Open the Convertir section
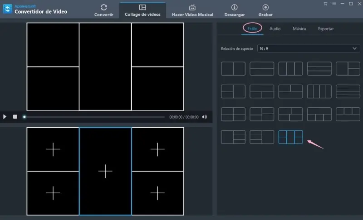The image size is (363, 220). [103, 10]
